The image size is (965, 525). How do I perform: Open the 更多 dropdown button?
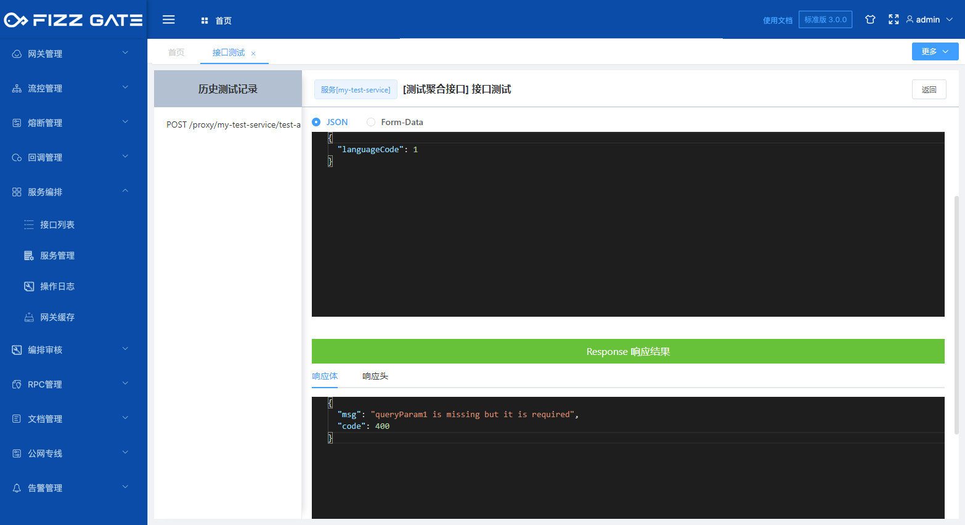[x=935, y=51]
